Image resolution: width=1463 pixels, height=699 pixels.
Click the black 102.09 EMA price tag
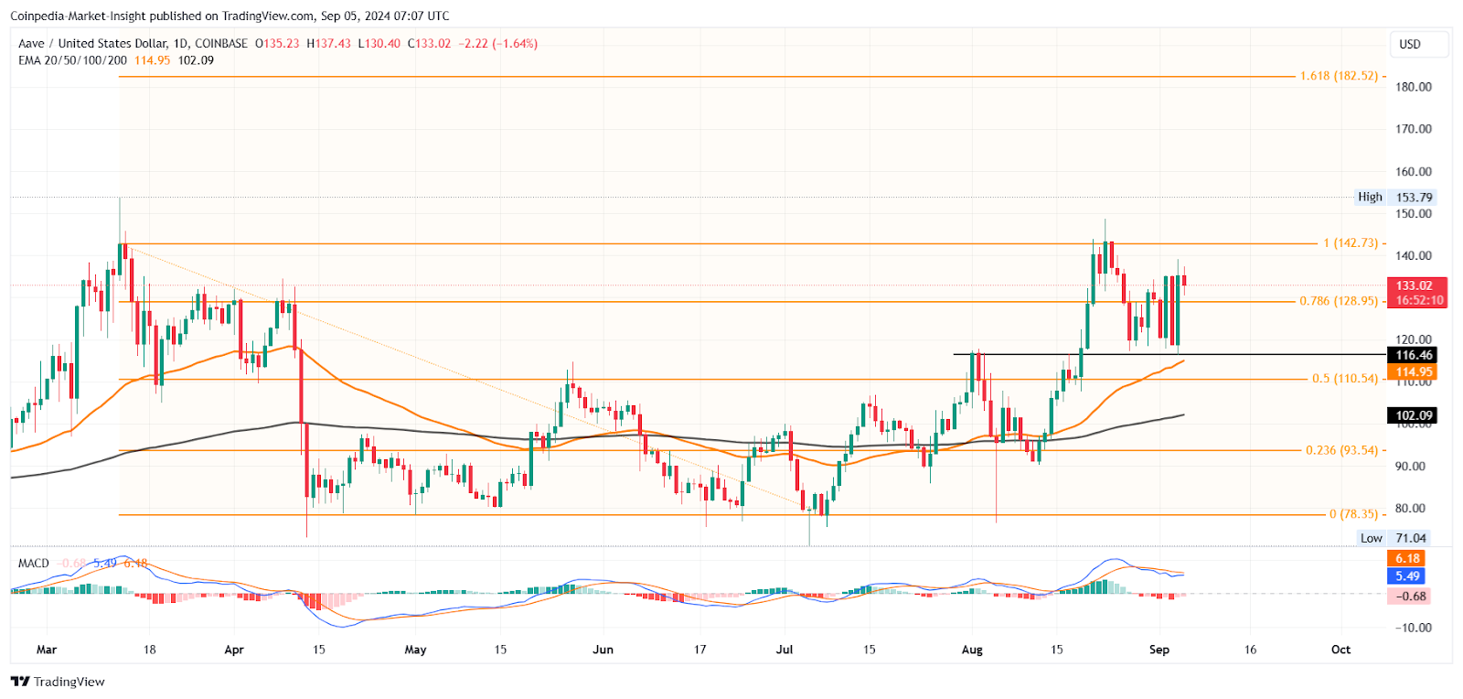1412,415
